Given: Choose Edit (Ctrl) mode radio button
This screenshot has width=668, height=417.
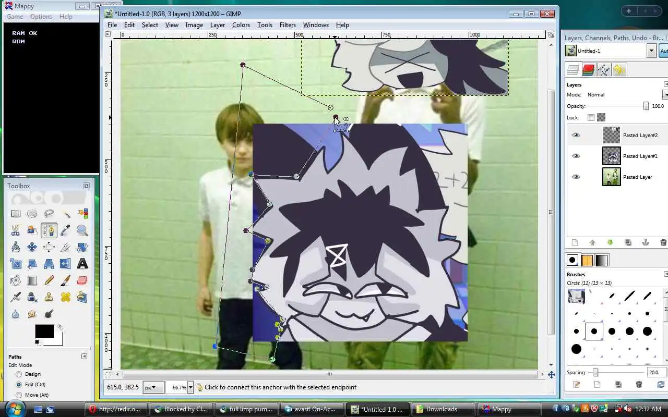Looking at the screenshot, I should pyautogui.click(x=19, y=385).
